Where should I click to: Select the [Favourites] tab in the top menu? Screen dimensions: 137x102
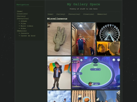74,14
